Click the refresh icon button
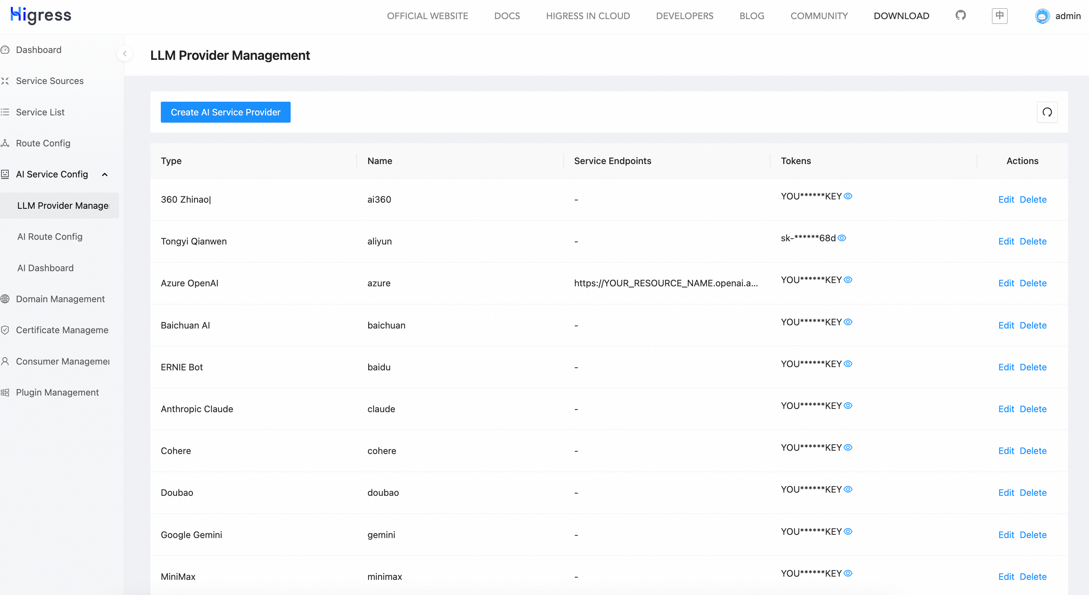 1047,112
